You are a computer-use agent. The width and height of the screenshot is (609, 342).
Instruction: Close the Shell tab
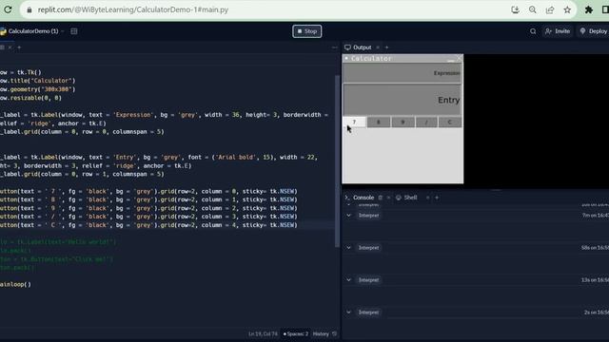(x=427, y=198)
